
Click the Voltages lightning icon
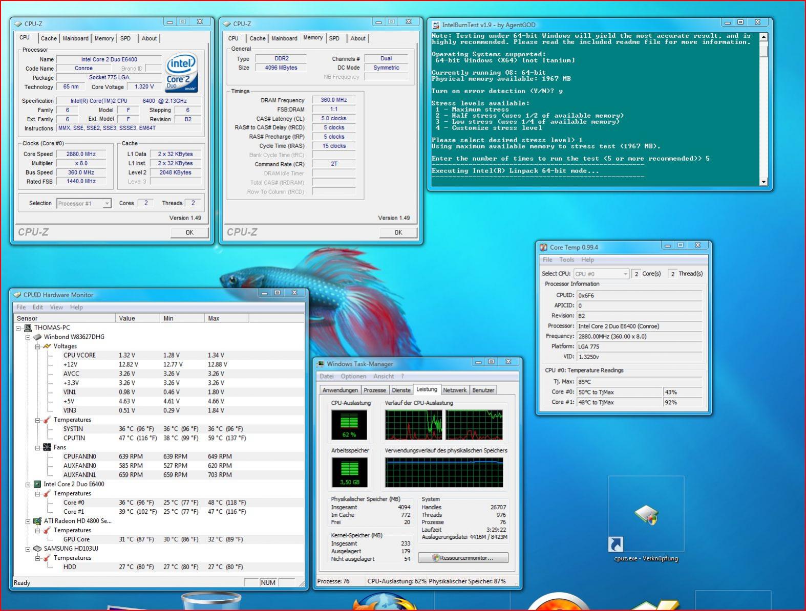(x=47, y=346)
